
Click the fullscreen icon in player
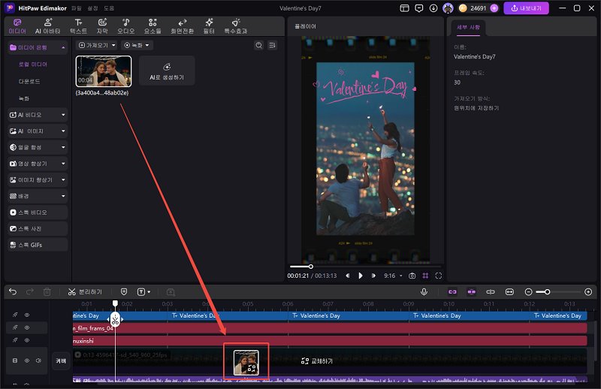click(x=439, y=276)
